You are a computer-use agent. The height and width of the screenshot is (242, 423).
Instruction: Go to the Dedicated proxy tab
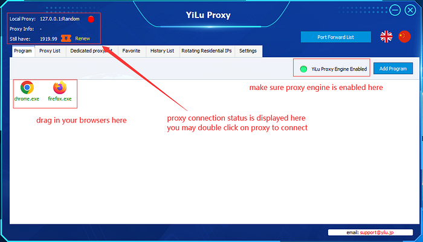coord(91,51)
